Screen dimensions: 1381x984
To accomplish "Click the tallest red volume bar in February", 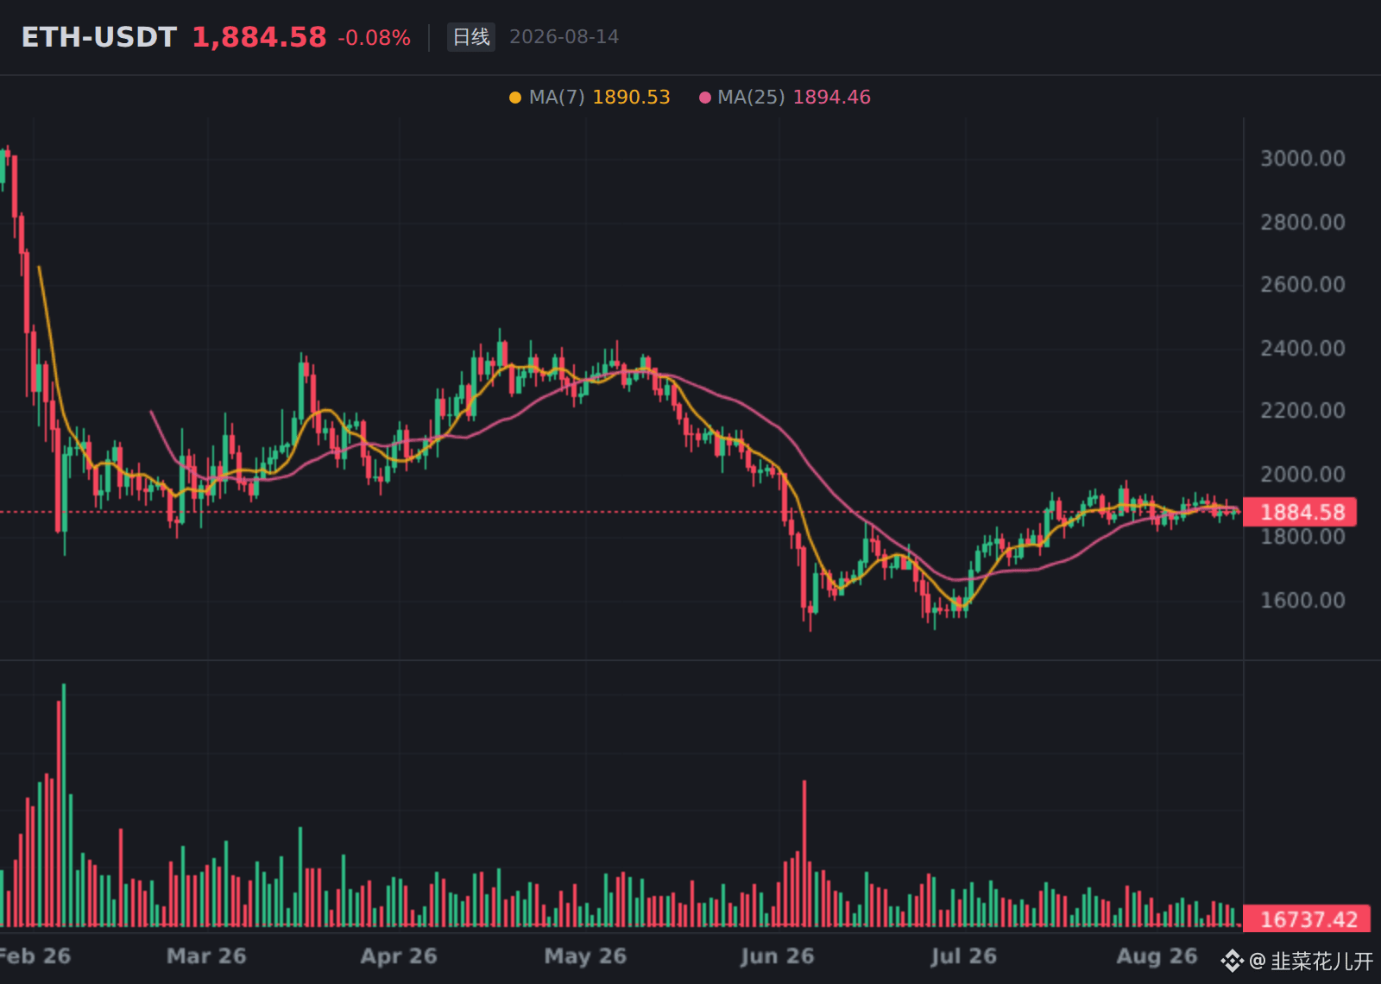I will pos(59,814).
